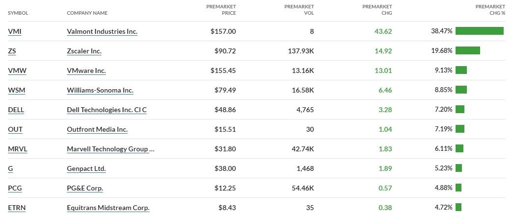
Task: Open Dell Technologies Inc. Cl C link
Action: click(107, 110)
